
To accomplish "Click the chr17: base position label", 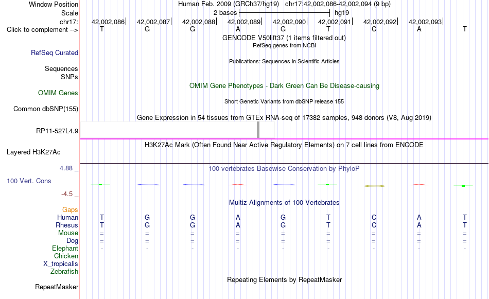I will (68, 22).
